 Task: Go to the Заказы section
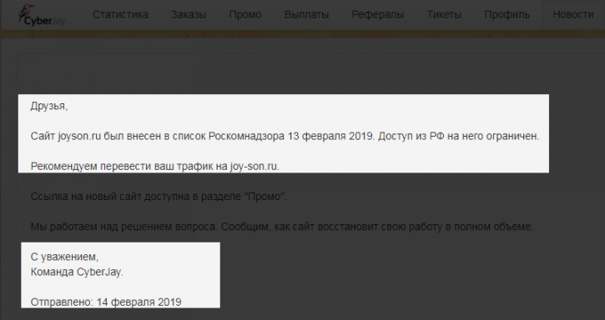[x=189, y=15]
